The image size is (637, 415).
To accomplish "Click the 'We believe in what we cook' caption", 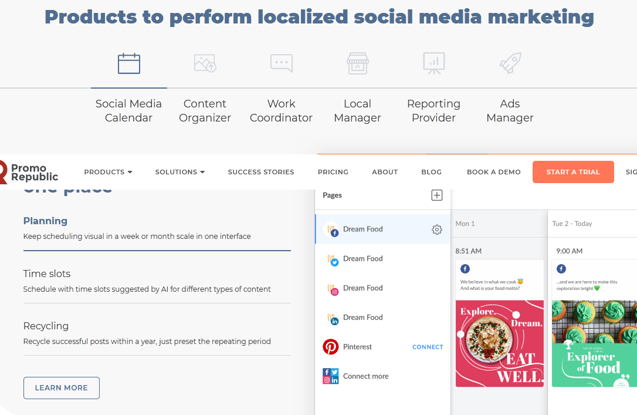I will click(x=492, y=285).
